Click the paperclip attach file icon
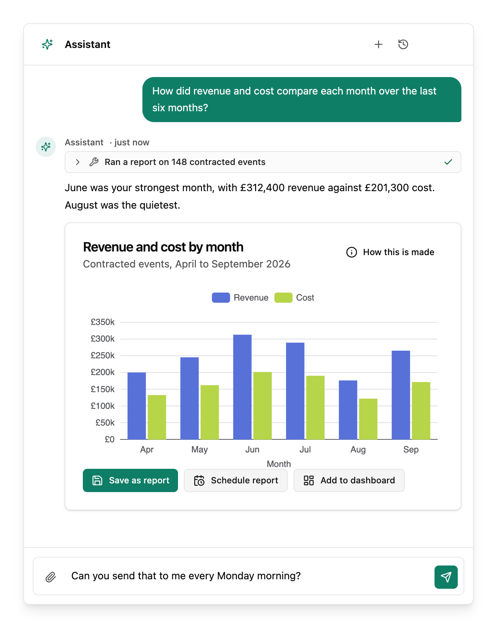 [x=50, y=577]
